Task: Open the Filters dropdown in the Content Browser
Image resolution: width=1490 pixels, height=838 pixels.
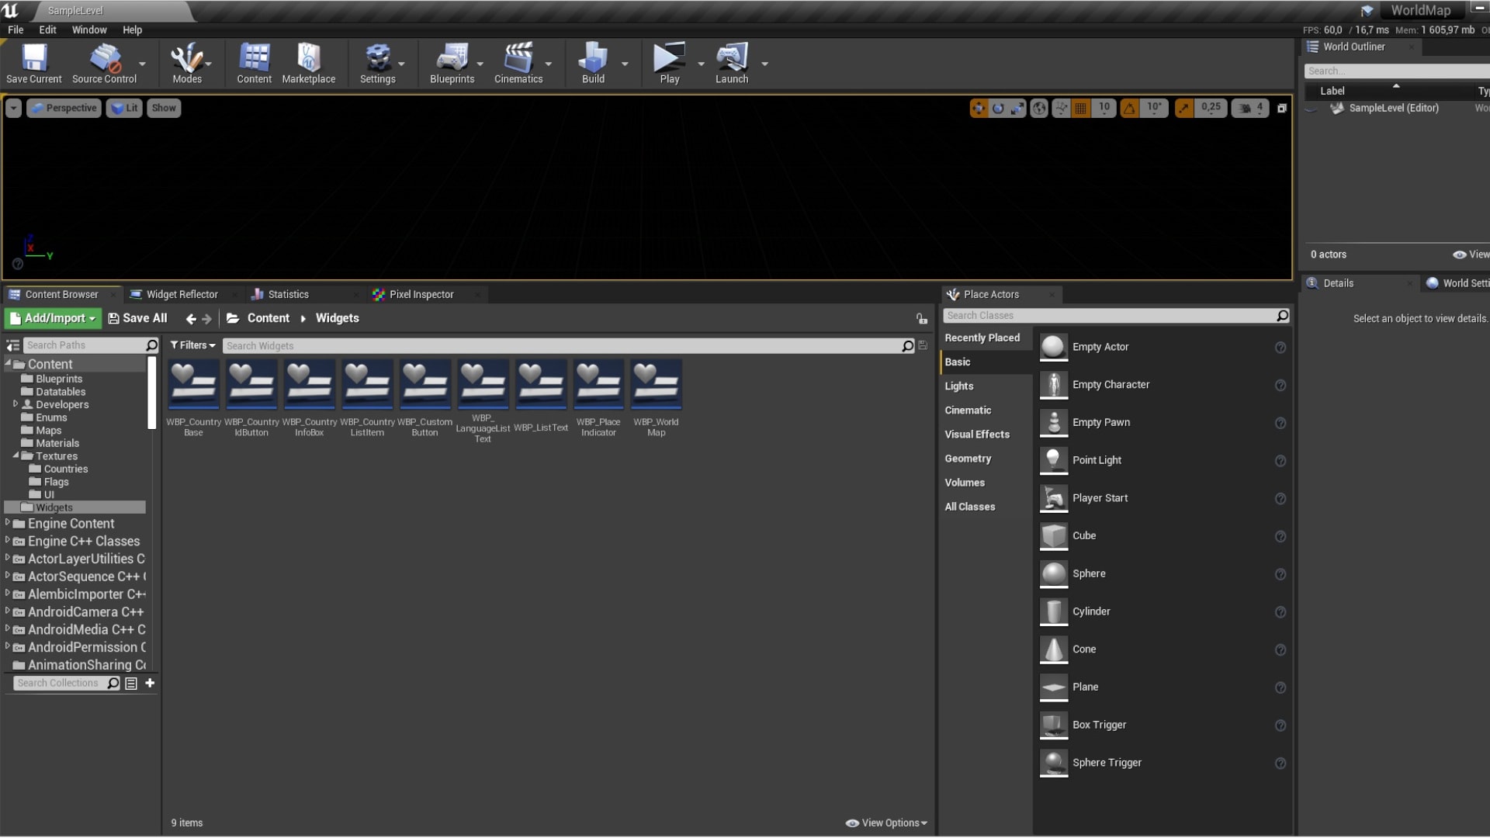Action: (192, 345)
